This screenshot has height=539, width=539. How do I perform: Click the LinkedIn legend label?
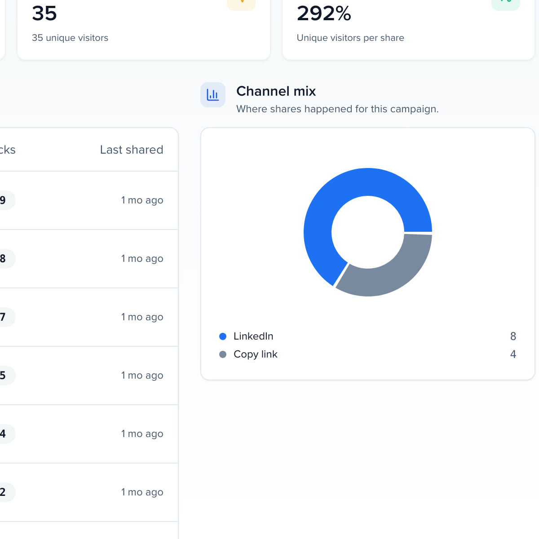click(253, 336)
